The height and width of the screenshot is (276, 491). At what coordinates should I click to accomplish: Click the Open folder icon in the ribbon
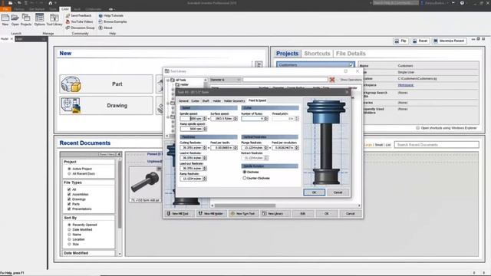pyautogui.click(x=15, y=18)
